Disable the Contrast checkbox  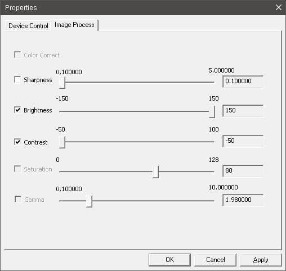pos(17,142)
